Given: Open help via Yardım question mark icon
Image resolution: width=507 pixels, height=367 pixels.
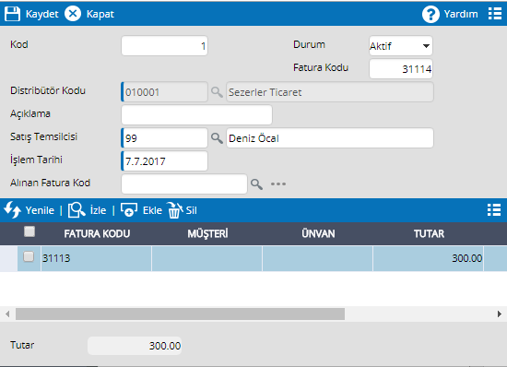Looking at the screenshot, I should point(430,14).
